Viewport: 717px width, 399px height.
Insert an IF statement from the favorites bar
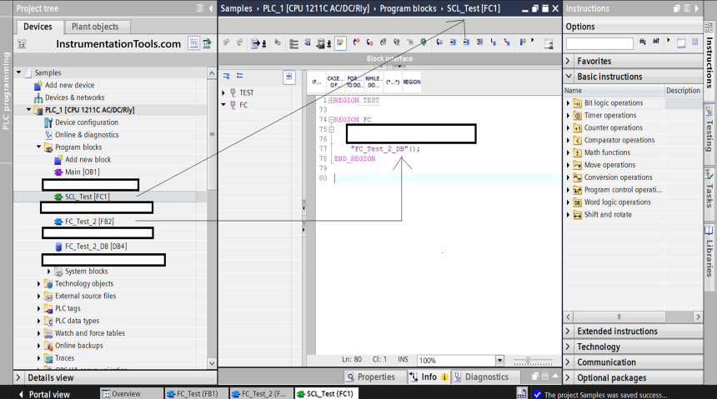tap(317, 82)
